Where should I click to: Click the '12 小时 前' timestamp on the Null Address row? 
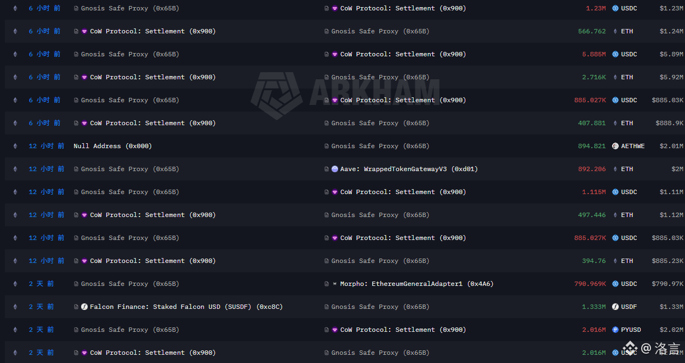tap(47, 146)
